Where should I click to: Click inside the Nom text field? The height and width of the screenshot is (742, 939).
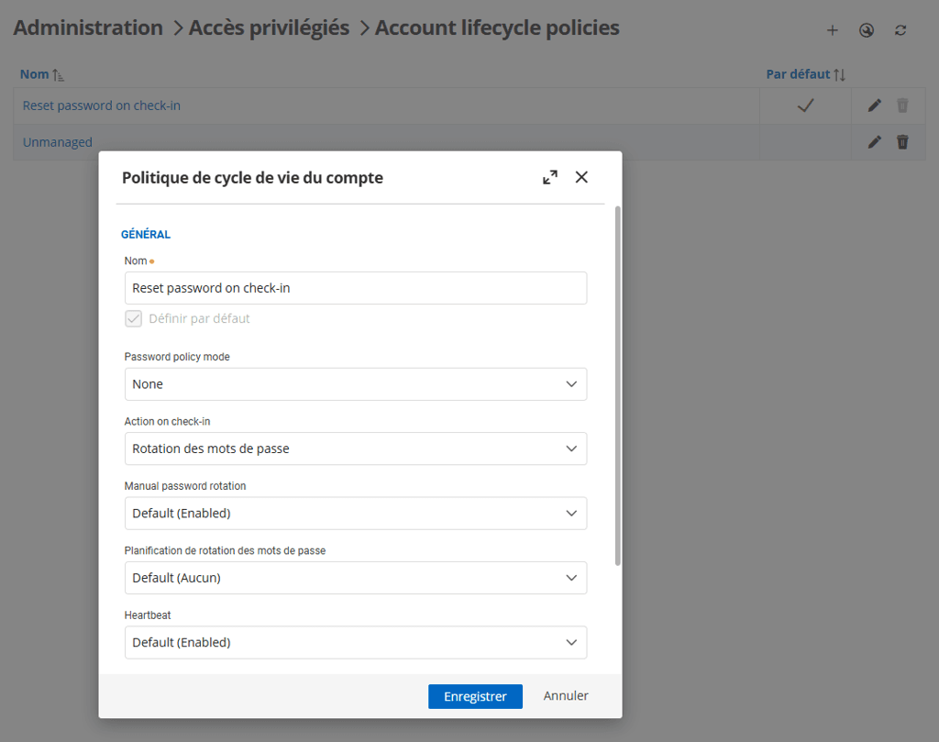[356, 287]
